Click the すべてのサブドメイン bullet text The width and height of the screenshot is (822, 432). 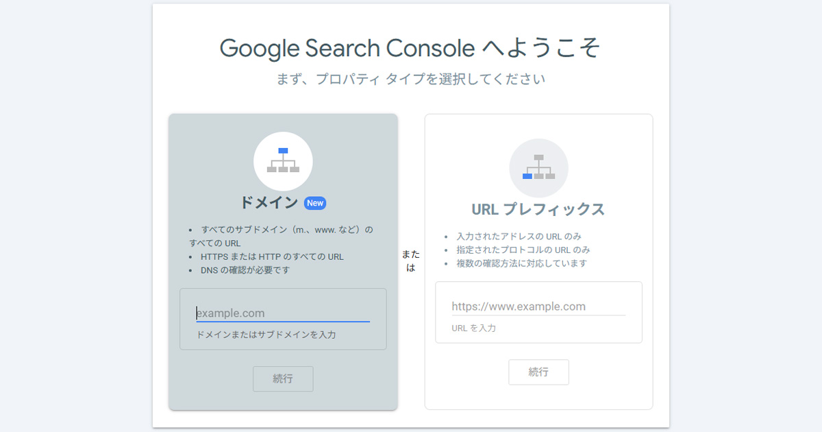point(282,236)
